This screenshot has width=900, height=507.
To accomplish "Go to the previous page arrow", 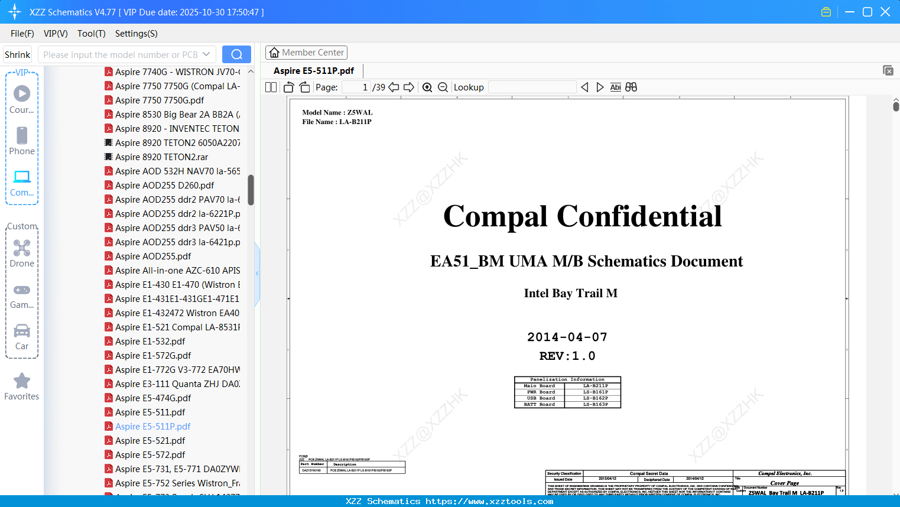I will [x=394, y=87].
